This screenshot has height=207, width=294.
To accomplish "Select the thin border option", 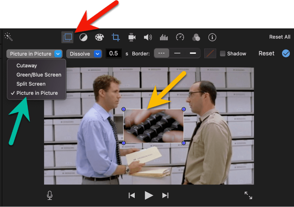I will [x=177, y=53].
